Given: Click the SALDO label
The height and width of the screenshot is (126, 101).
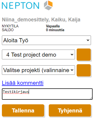Looking at the screenshot, I should (8, 30).
